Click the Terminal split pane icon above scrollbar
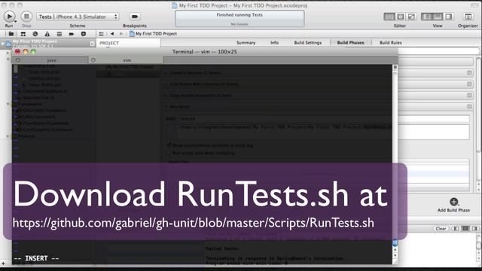This screenshot has height=271, width=482. (395, 67)
